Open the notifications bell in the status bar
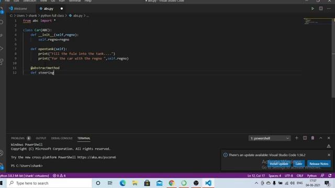Screen dimensions: 335x188 pos(330,175)
